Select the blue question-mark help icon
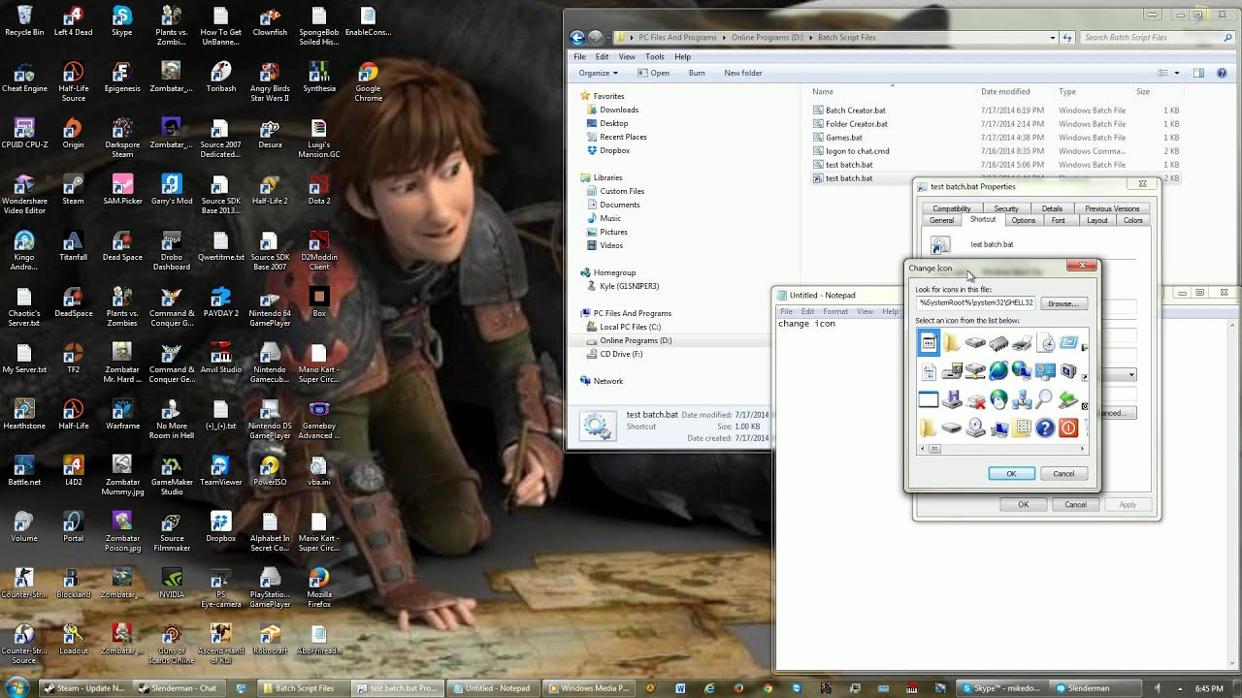This screenshot has height=698, width=1242. point(1045,428)
